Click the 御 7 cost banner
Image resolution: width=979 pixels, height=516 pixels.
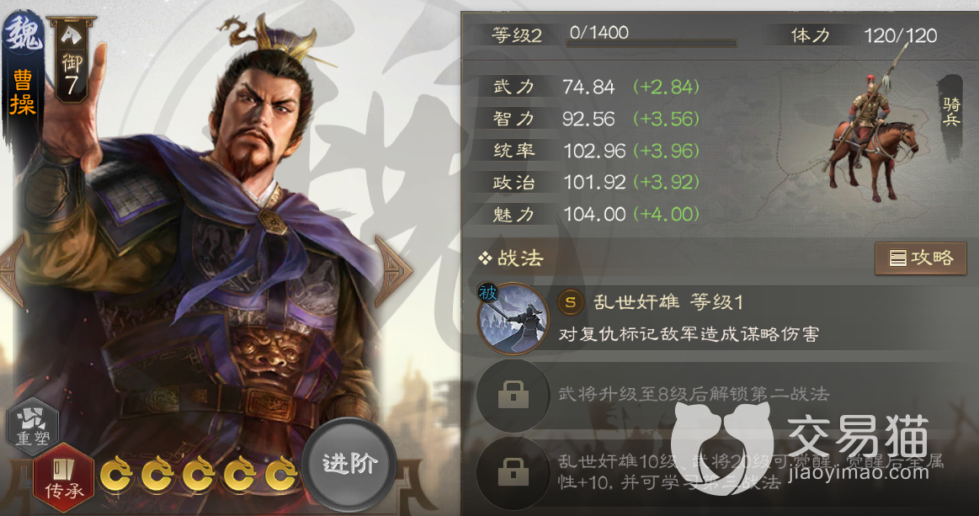click(72, 61)
